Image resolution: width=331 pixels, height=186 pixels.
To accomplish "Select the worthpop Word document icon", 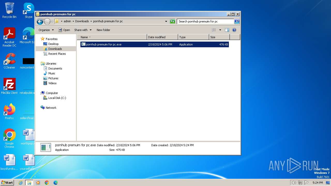I will coord(28,137).
